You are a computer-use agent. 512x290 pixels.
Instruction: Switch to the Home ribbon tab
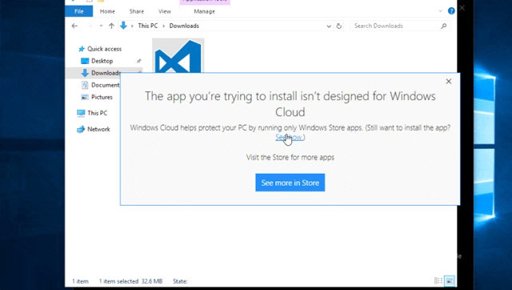click(107, 11)
